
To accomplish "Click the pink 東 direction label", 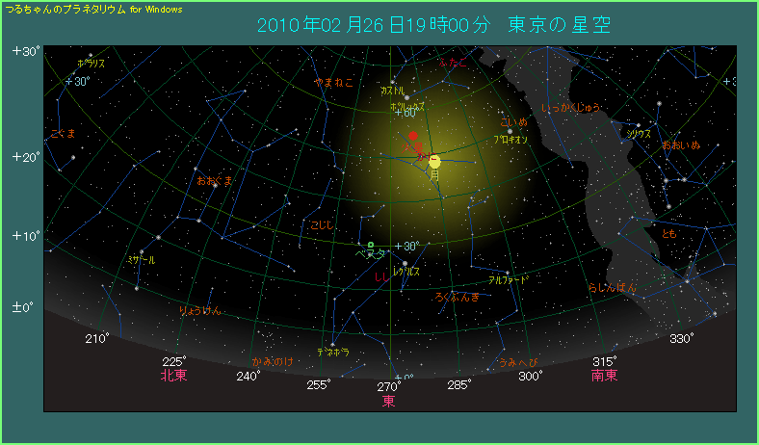I will tap(388, 401).
